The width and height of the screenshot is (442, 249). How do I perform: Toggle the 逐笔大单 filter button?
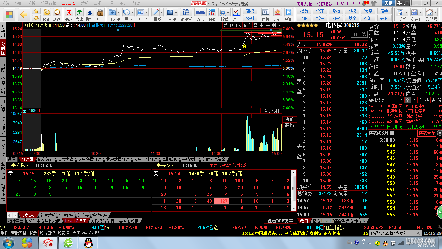pos(427,133)
